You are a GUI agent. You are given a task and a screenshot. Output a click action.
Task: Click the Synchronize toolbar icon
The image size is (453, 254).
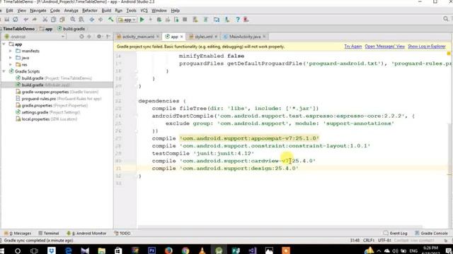tap(16, 20)
